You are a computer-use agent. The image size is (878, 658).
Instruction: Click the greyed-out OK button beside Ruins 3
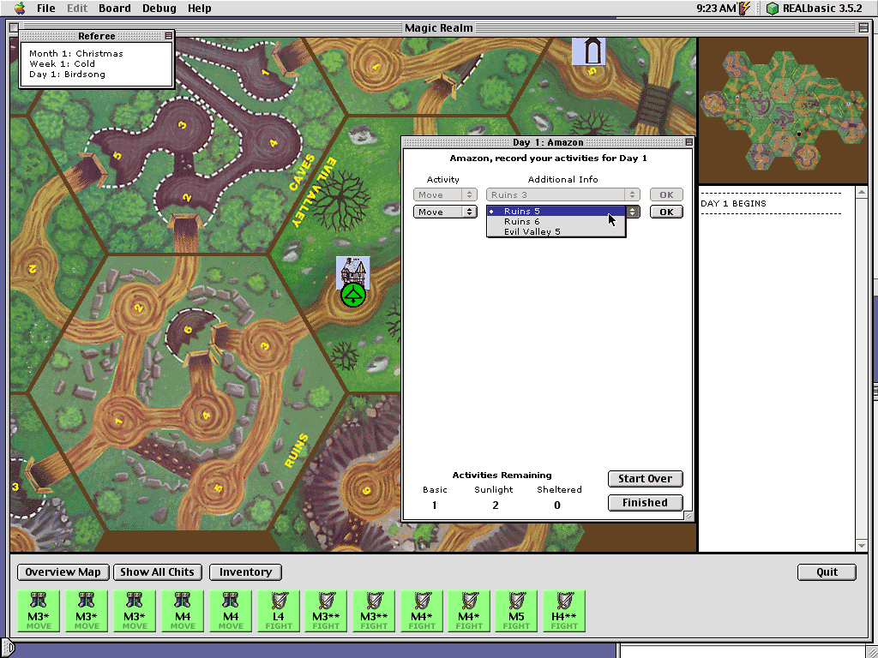point(666,194)
